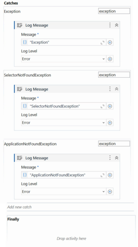Viewport: 138px width, 247px height.
Task: Open options menu of SelectorNotFoundException Log Message
Action: coord(110,89)
